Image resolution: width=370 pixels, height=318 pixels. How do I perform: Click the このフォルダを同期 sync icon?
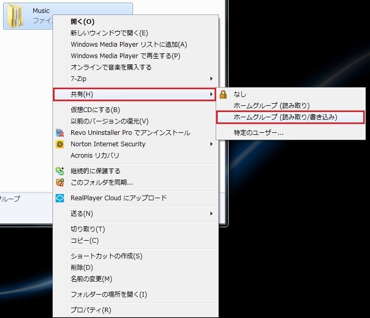coord(60,182)
